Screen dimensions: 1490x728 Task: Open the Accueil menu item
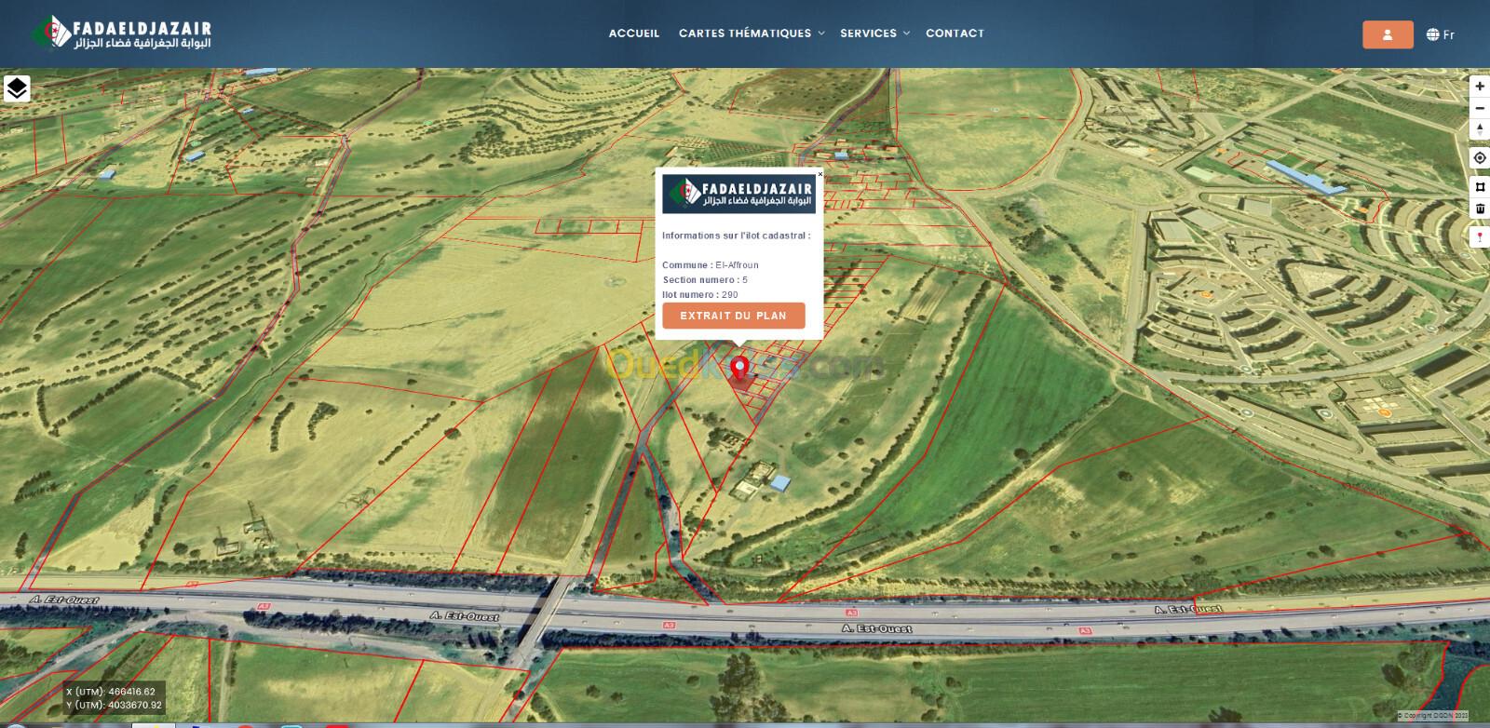[x=634, y=34]
